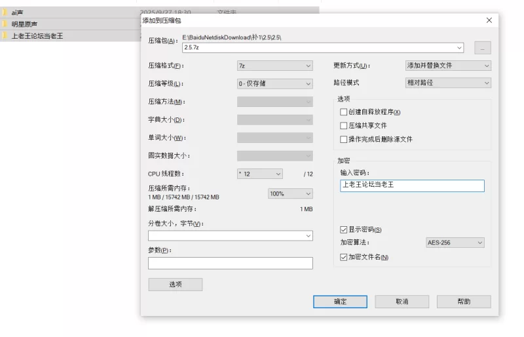Click the 明星原声 folder icon
The width and height of the screenshot is (524, 337).
5,24
